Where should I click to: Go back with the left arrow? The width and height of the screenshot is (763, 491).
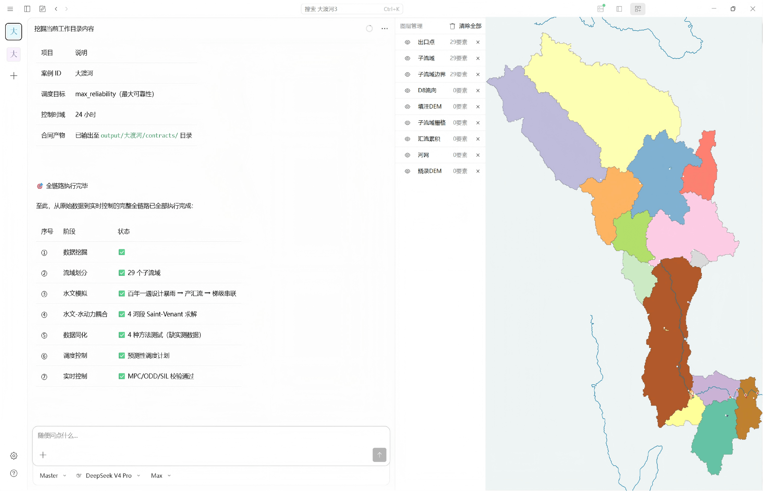tap(56, 9)
